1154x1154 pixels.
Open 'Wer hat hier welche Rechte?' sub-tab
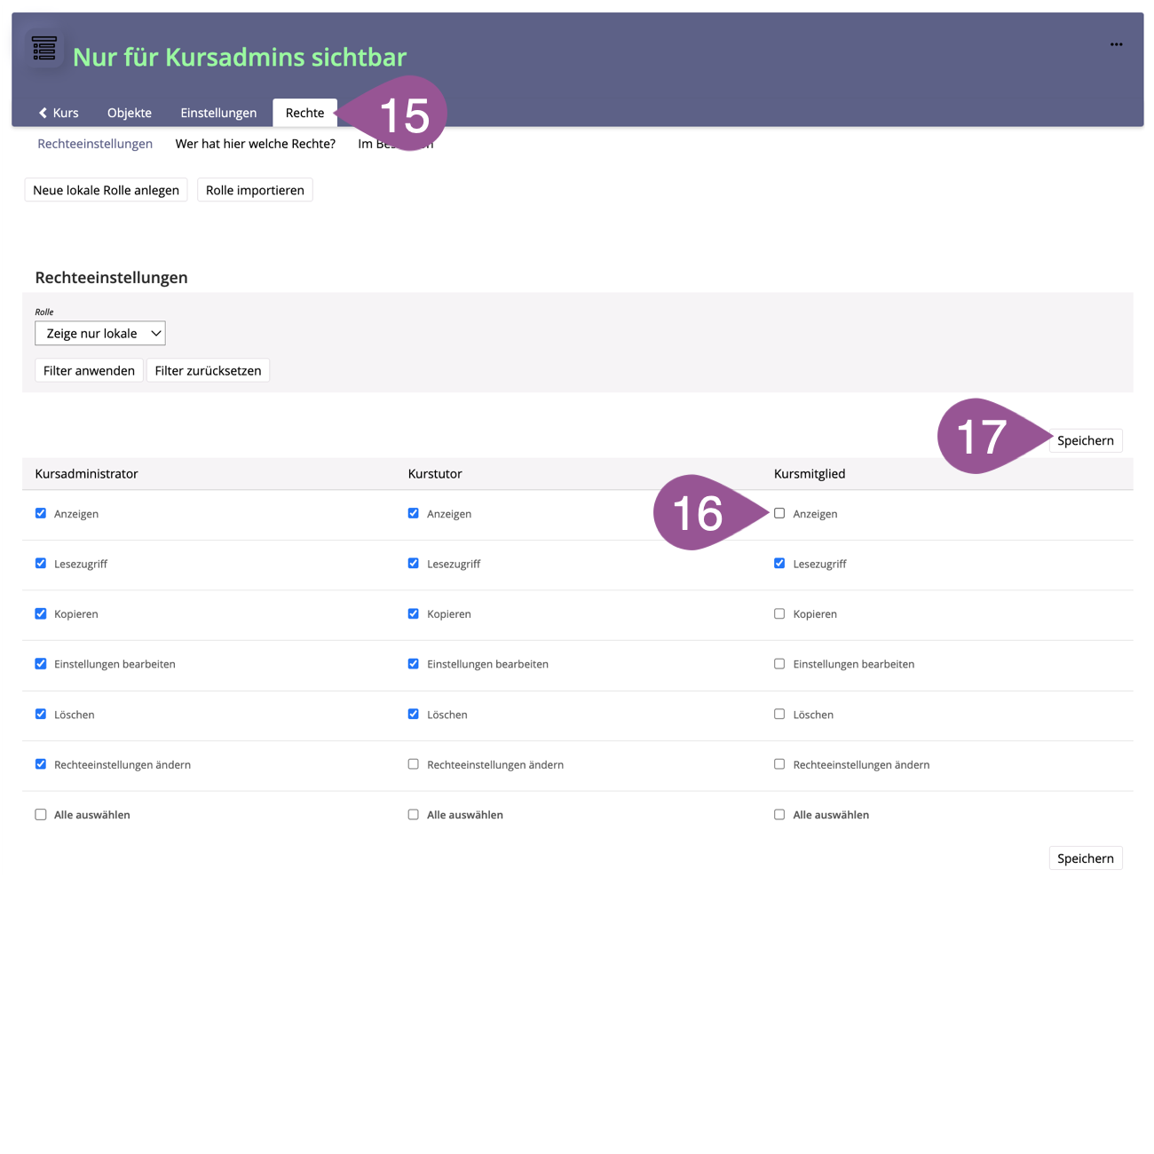(255, 144)
